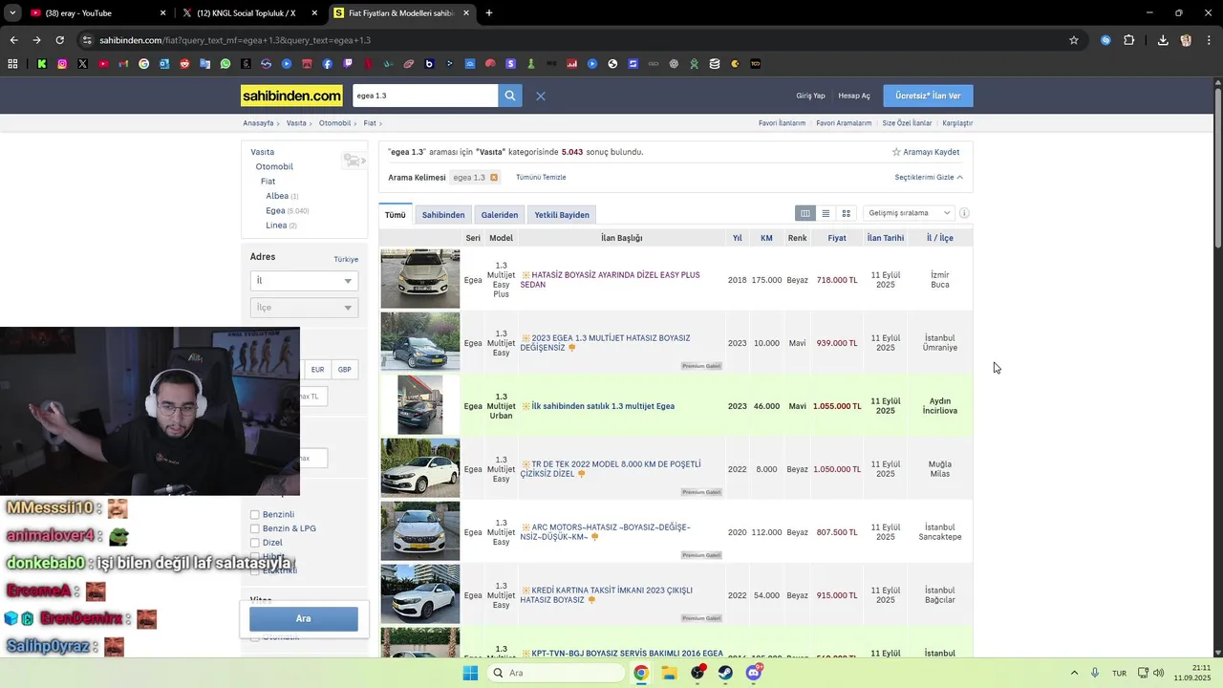Viewport: 1223px width, 688px height.
Task: Switch to list view icon
Action: coord(826,213)
